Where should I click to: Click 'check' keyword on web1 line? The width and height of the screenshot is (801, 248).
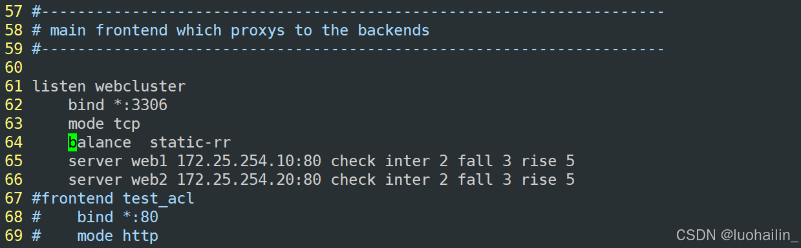353,160
